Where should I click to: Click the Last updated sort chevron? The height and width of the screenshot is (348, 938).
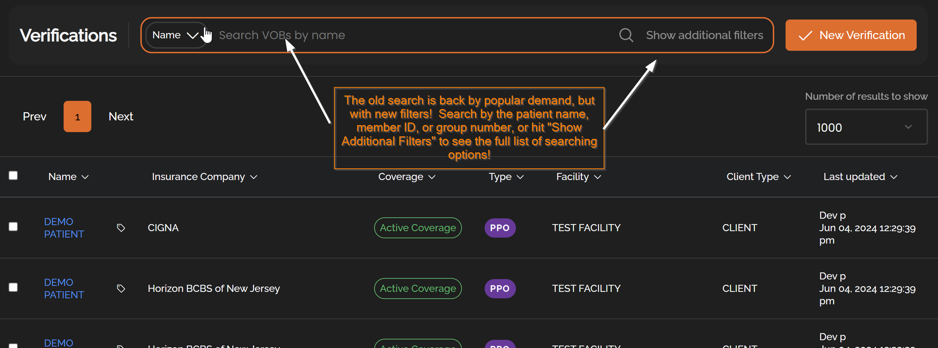click(894, 177)
